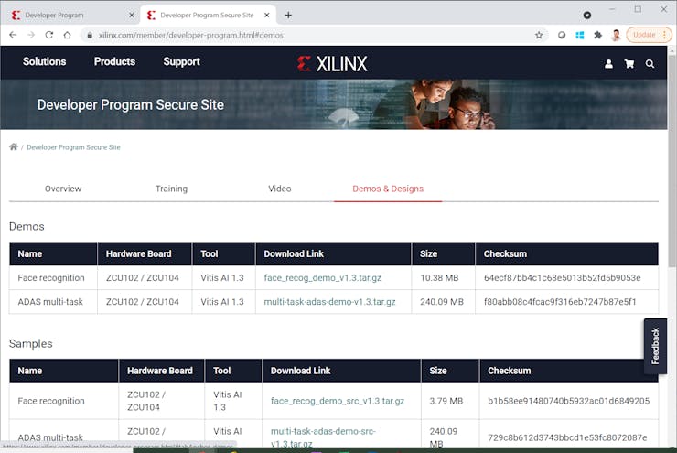Open the Support menu
Screen dimensions: 677x453
(x=182, y=61)
